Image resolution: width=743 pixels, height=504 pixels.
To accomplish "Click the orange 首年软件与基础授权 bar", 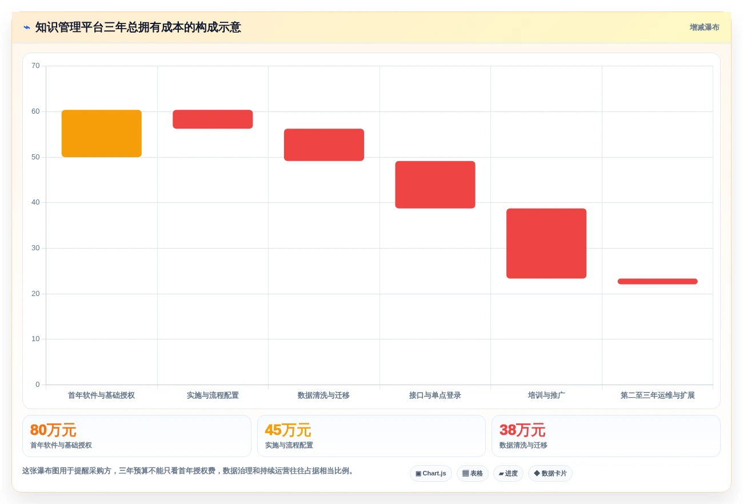I will (102, 134).
